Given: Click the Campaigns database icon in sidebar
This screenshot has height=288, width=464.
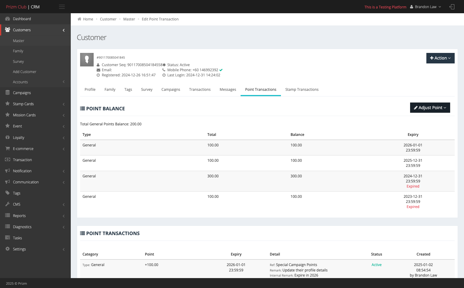Looking at the screenshot, I should 8,93.
